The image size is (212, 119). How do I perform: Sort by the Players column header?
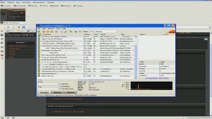click(87, 34)
